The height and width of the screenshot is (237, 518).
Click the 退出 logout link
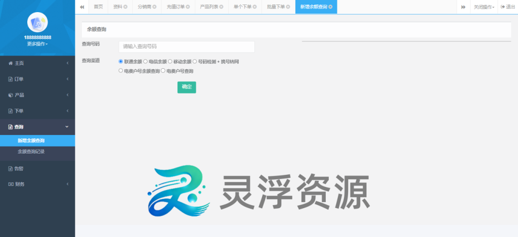point(508,7)
